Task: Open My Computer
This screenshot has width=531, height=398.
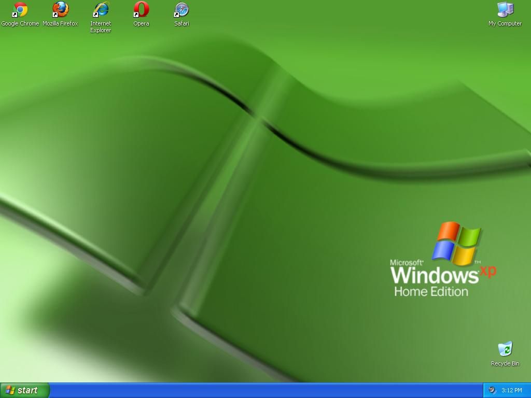Action: 504,9
